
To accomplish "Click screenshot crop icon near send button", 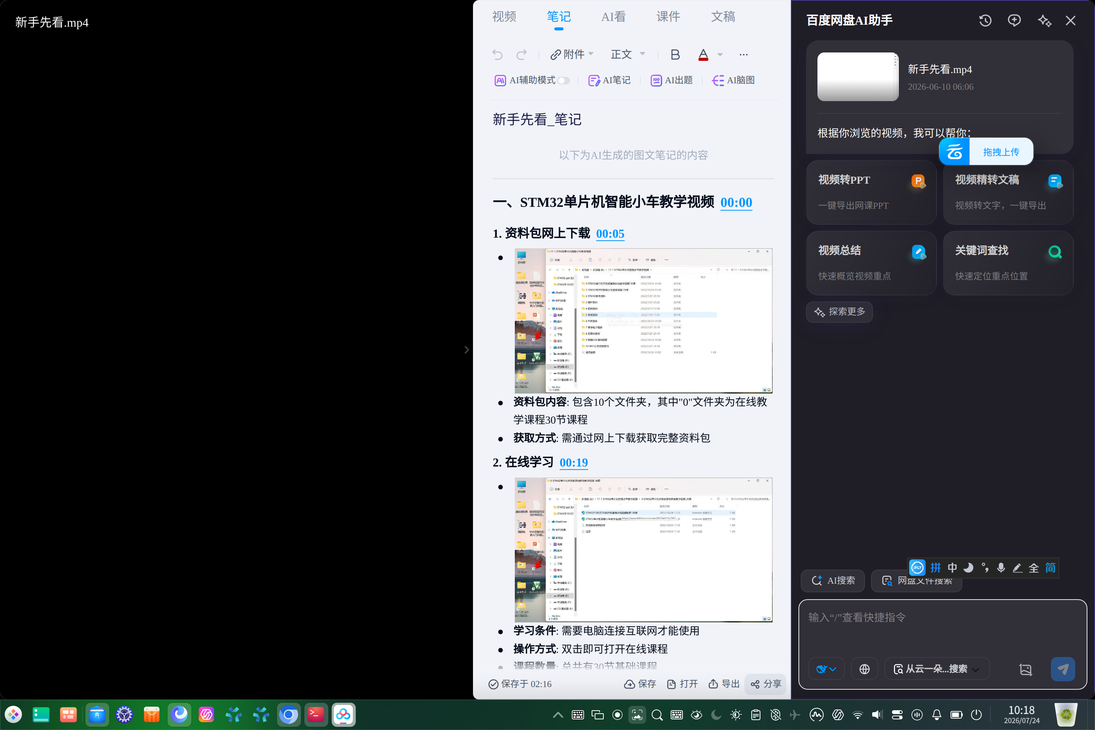I will 1026,670.
